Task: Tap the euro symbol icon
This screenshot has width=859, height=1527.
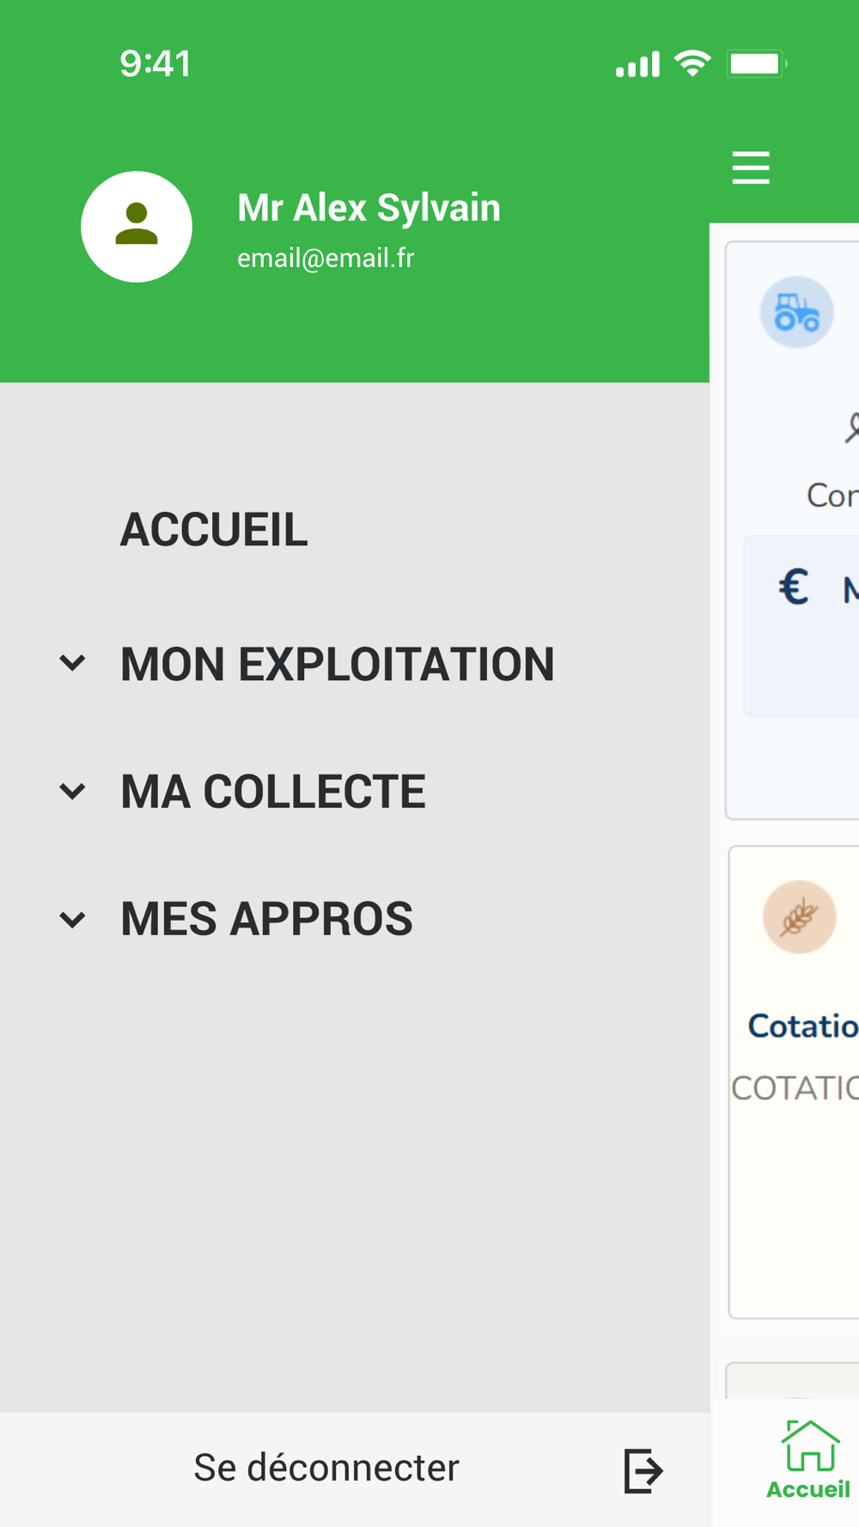Action: (794, 588)
